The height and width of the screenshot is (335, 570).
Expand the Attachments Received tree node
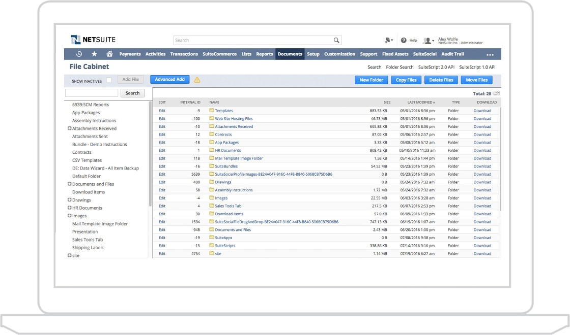(x=69, y=128)
